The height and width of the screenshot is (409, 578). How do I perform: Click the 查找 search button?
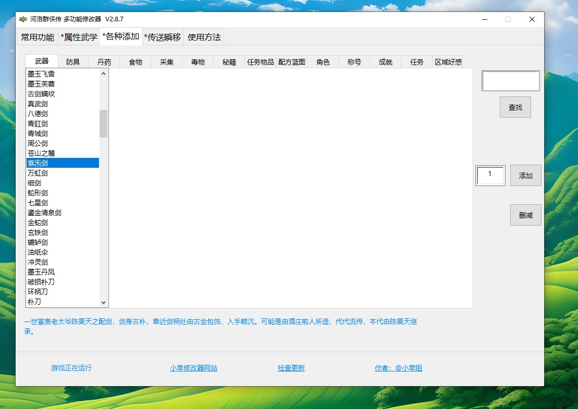click(x=515, y=107)
